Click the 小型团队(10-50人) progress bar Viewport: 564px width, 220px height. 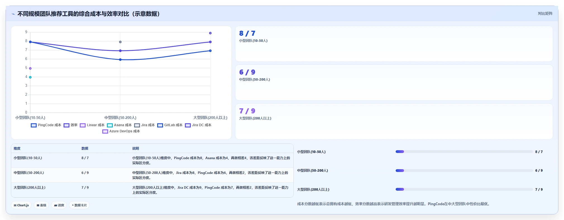point(464,152)
